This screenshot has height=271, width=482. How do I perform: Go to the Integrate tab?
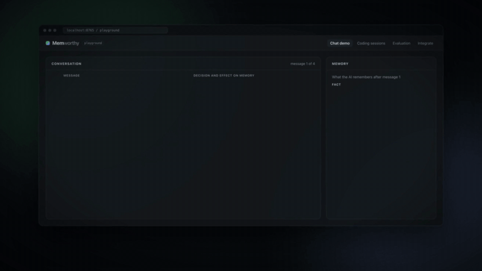click(x=425, y=43)
